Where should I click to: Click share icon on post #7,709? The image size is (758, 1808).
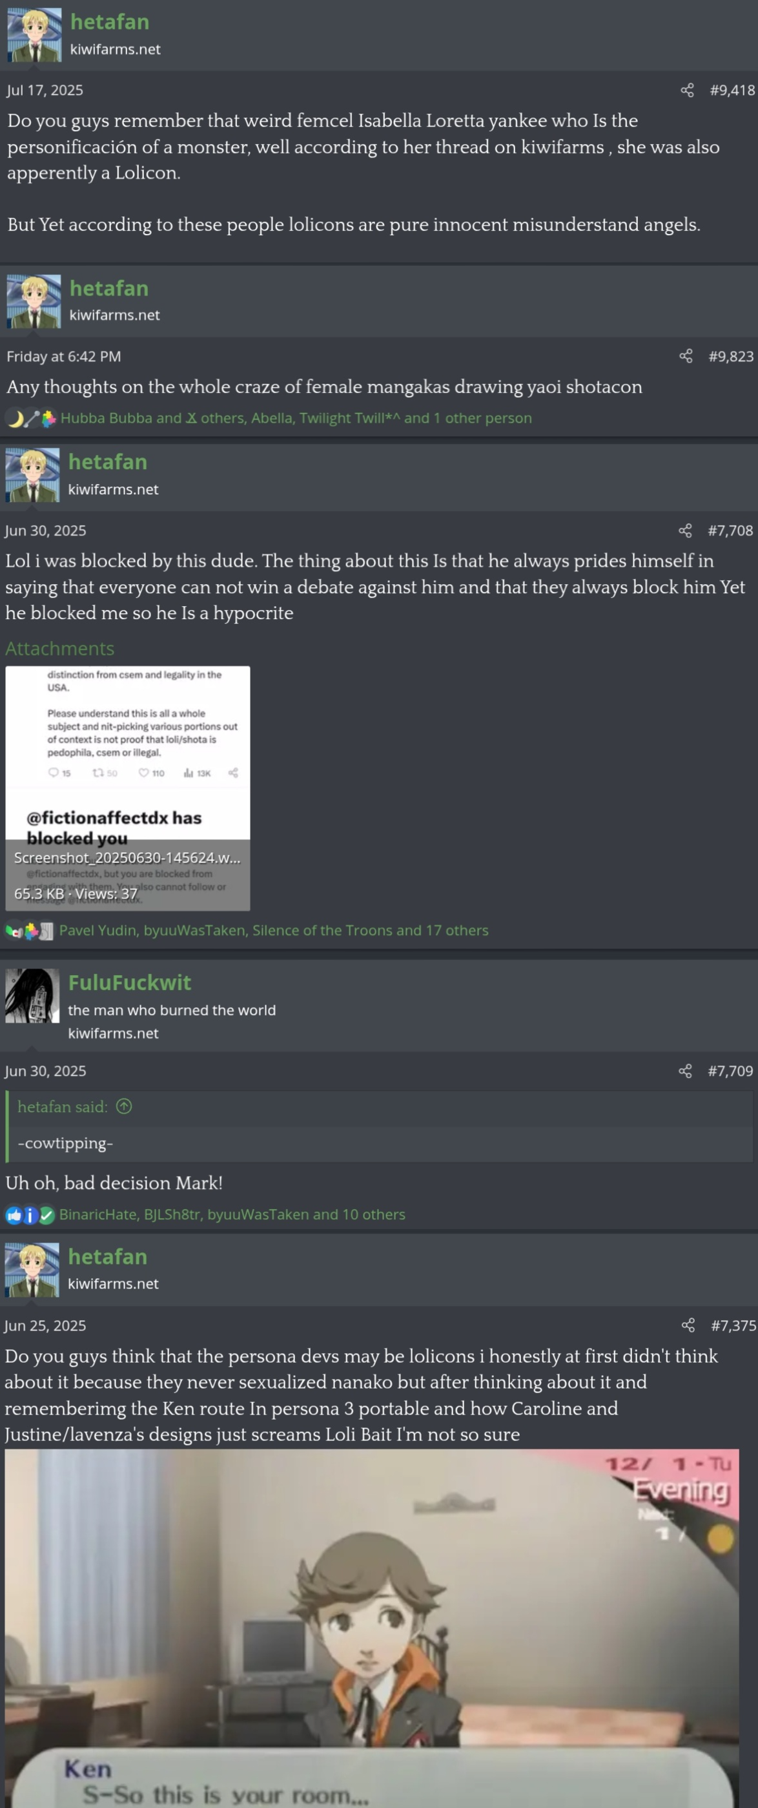[685, 1070]
